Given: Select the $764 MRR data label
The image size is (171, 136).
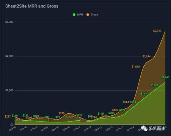Looking at the screenshot, I should tap(144, 94).
